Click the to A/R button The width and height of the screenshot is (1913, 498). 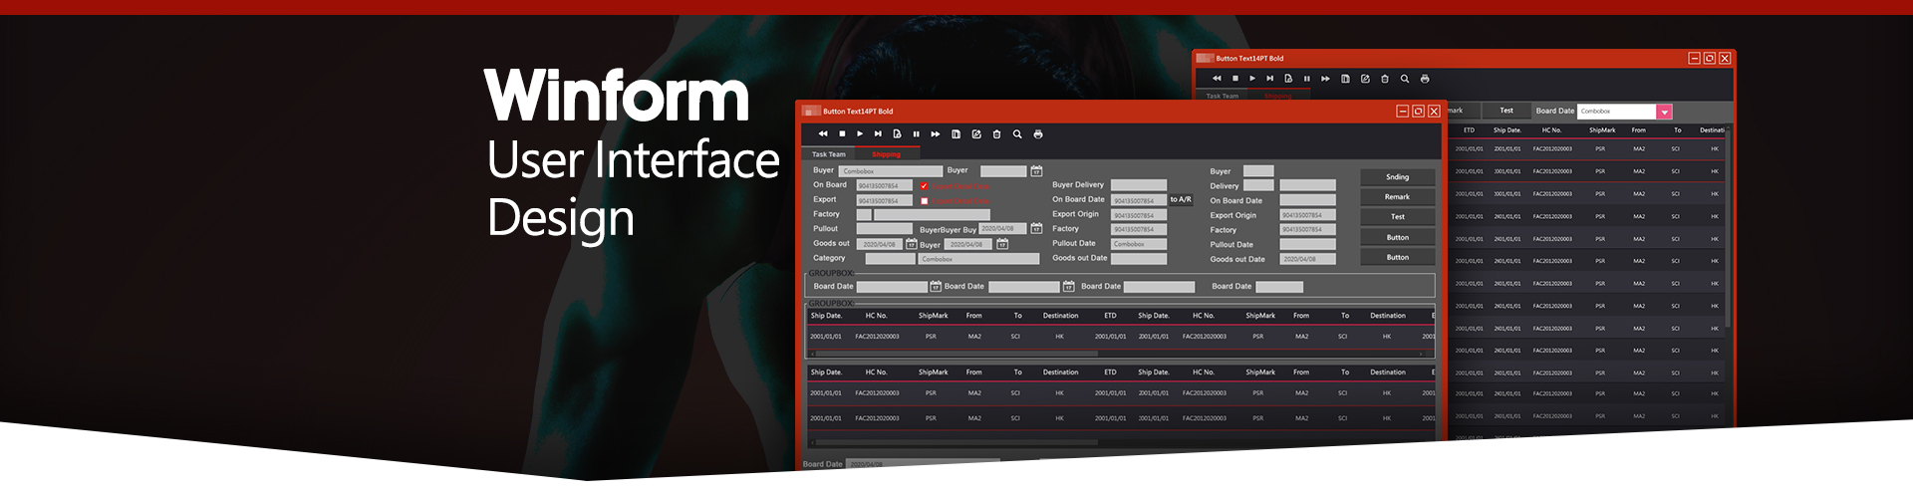click(x=1181, y=200)
